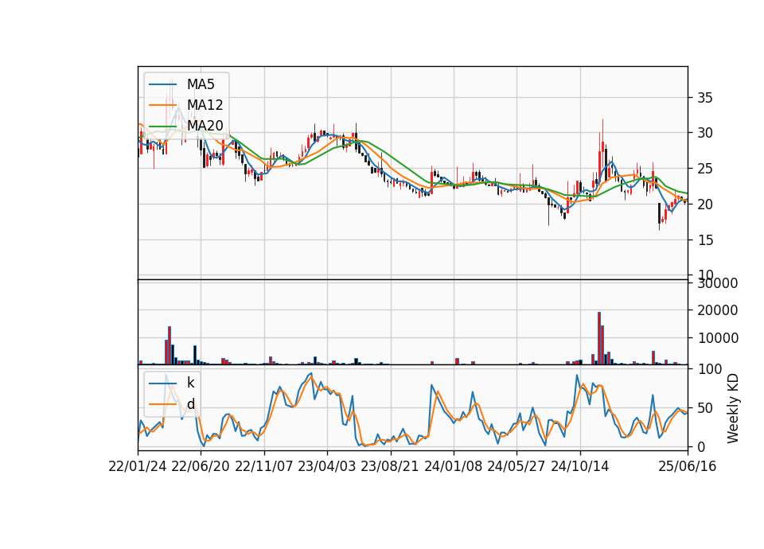Click the 23/04/03 date label
Screen dimensions: 764x549
pos(327,466)
